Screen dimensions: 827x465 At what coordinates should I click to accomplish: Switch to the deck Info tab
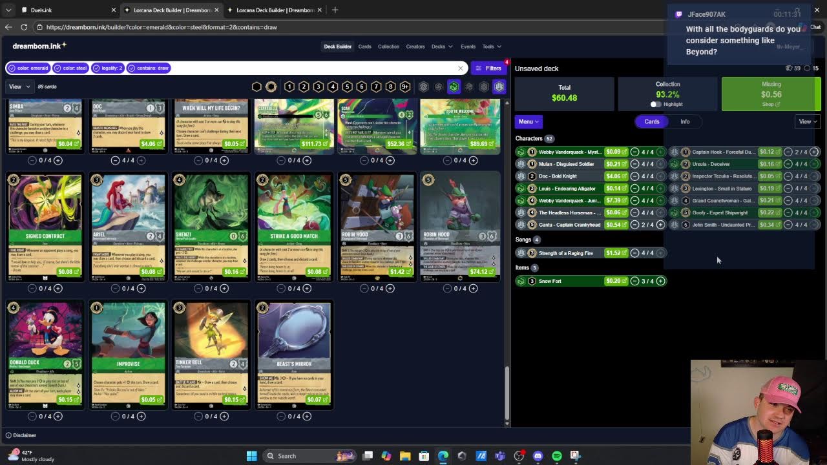pyautogui.click(x=685, y=121)
